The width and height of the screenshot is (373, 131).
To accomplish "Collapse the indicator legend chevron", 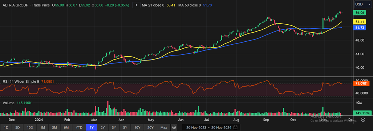I will (x=136, y=5).
